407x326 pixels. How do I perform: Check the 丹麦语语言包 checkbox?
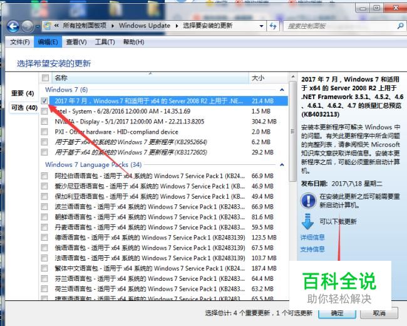pyautogui.click(x=44, y=227)
